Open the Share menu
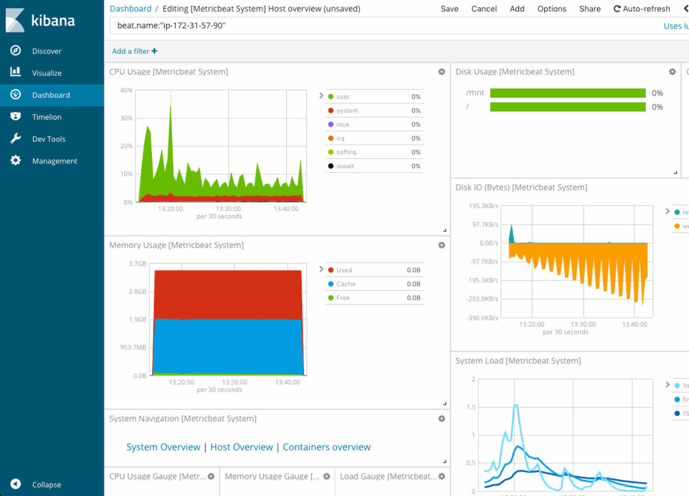This screenshot has height=496, width=689. pyautogui.click(x=590, y=9)
